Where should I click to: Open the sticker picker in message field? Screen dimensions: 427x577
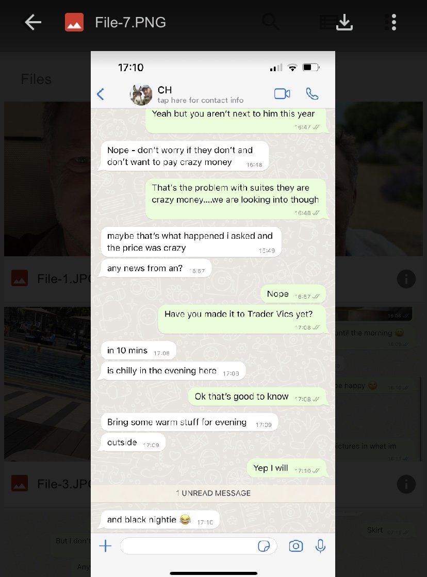pos(264,546)
